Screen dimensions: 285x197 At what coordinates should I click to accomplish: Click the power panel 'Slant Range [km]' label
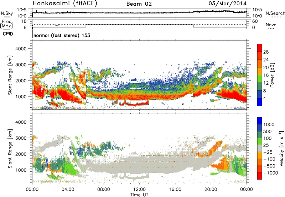[10, 75]
